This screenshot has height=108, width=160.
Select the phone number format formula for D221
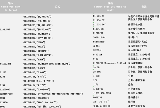pyautogui.click(x=53, y=94)
